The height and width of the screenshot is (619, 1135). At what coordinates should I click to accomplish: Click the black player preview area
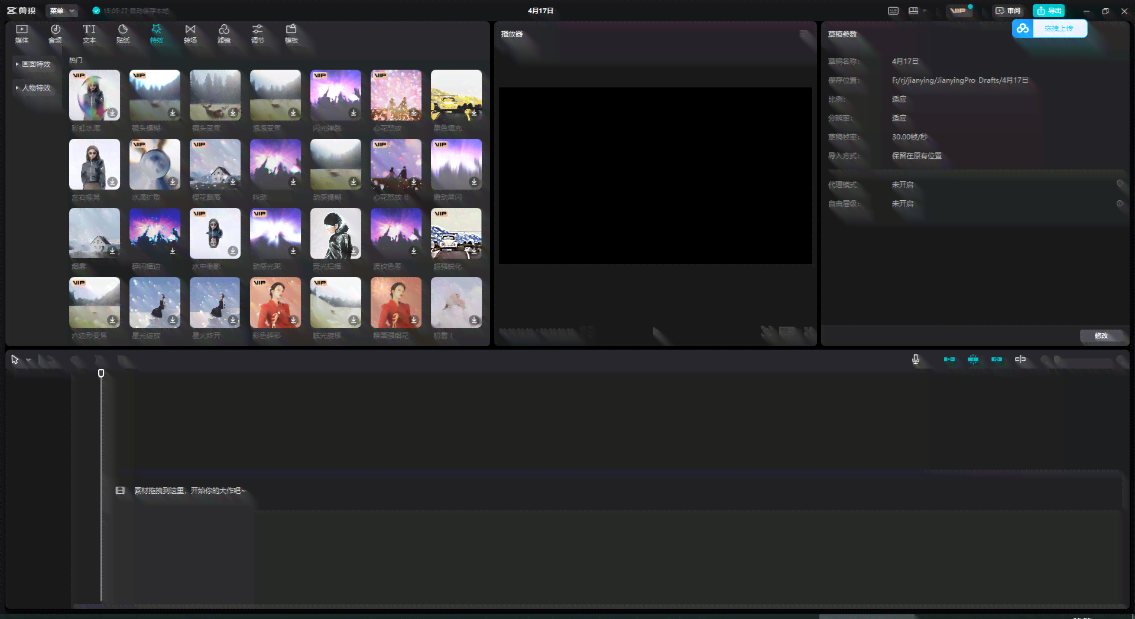pos(655,175)
